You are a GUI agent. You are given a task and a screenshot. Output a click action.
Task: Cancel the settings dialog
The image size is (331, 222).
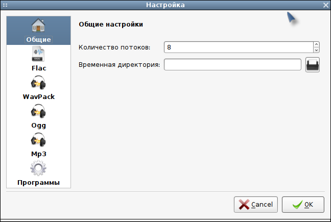(x=255, y=205)
